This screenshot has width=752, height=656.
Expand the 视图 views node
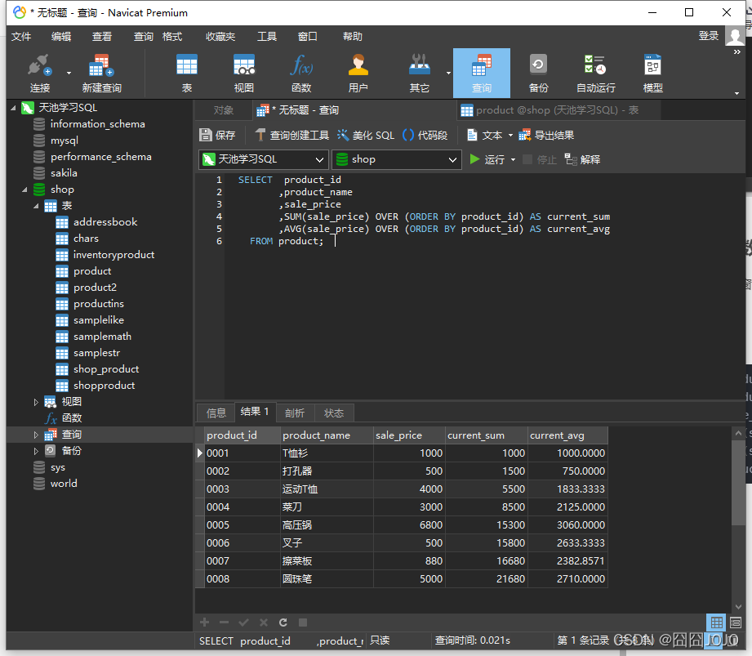point(36,402)
